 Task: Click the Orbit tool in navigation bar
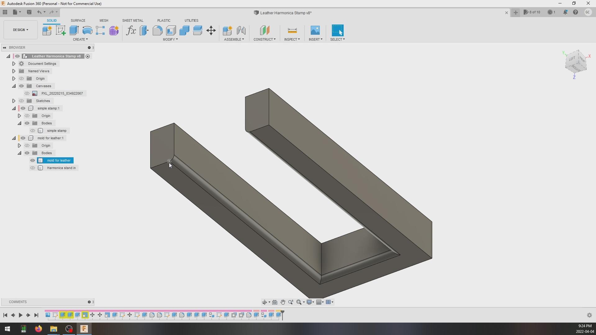tap(264, 302)
